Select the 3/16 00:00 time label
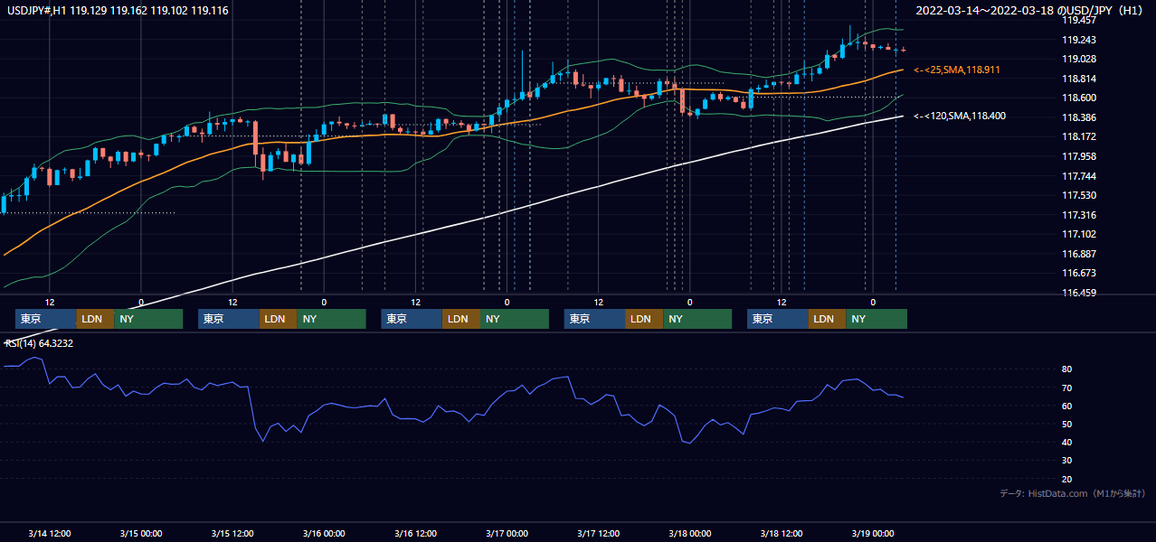The image size is (1156, 542). click(324, 534)
